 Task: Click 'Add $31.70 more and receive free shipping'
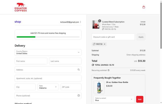[48, 33]
